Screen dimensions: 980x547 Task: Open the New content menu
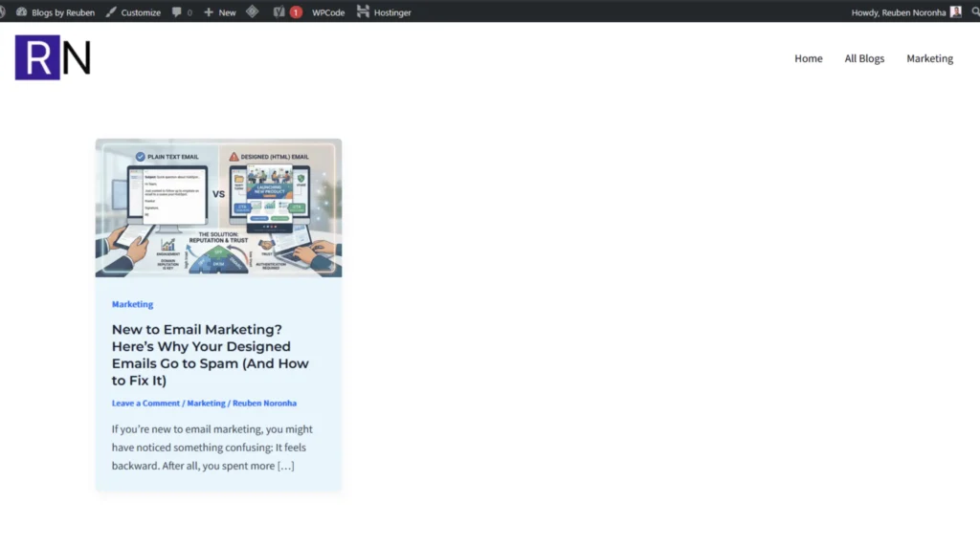pyautogui.click(x=220, y=11)
